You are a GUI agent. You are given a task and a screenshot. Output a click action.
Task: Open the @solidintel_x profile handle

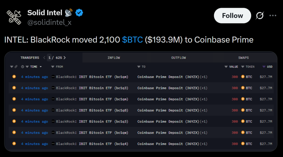[x=49, y=22]
